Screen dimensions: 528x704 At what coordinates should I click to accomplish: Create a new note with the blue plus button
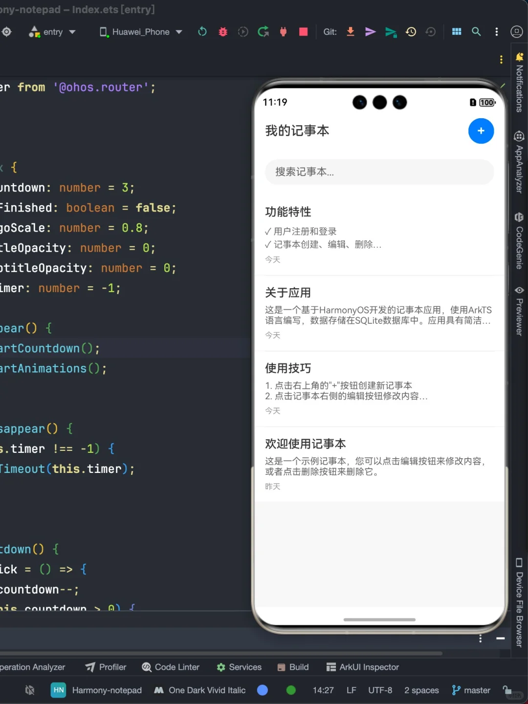point(481,131)
